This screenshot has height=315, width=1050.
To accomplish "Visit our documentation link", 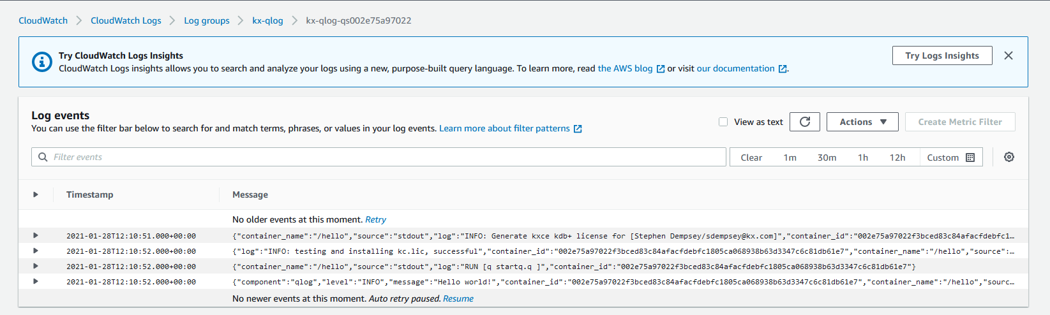I will (735, 68).
